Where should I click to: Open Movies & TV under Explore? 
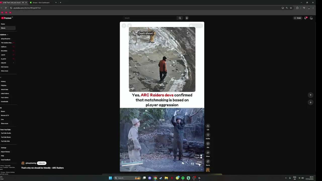pyautogui.click(x=5, y=115)
